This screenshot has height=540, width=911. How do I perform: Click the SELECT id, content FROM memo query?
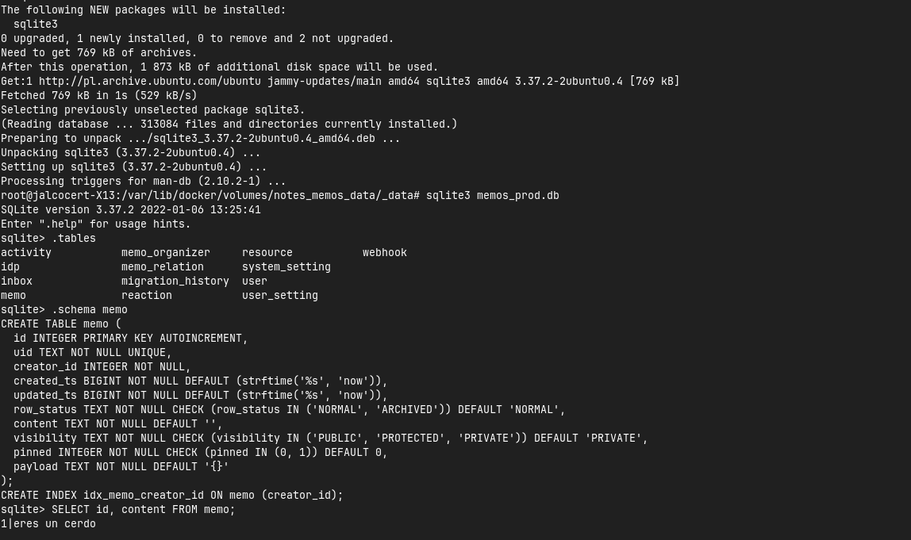coord(143,509)
